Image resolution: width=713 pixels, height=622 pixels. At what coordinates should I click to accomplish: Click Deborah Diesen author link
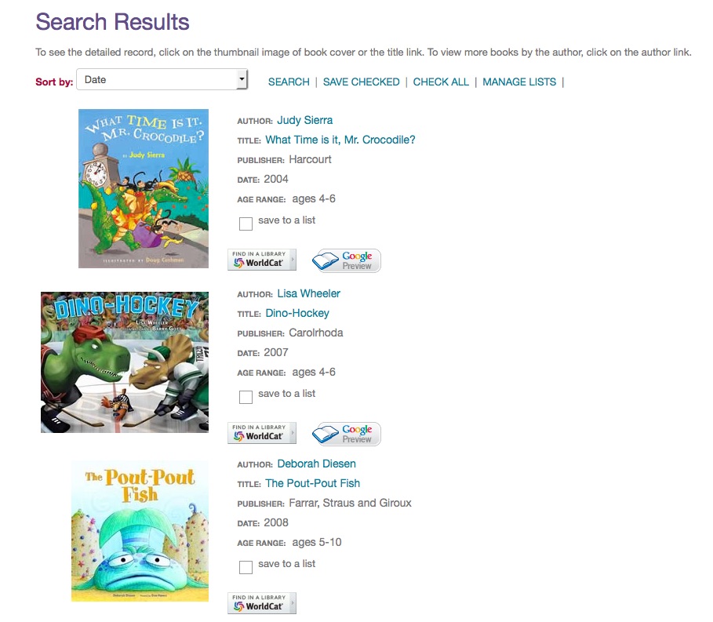(316, 464)
